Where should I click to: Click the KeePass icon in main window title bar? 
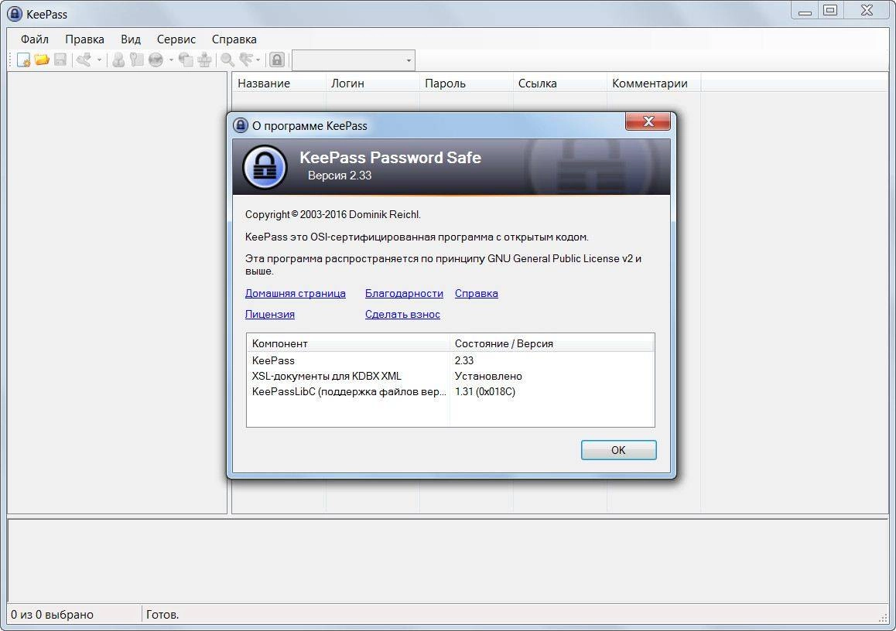point(14,14)
